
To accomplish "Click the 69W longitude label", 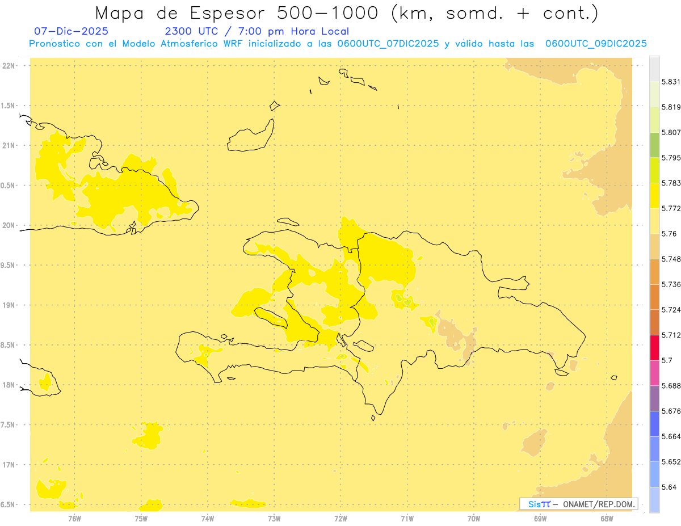I will coord(540,518).
